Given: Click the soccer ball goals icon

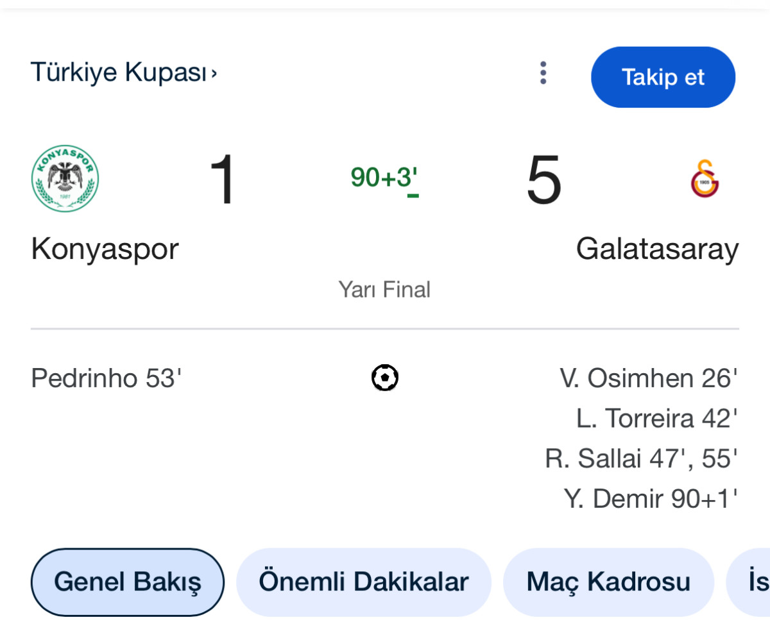Looking at the screenshot, I should [x=385, y=378].
